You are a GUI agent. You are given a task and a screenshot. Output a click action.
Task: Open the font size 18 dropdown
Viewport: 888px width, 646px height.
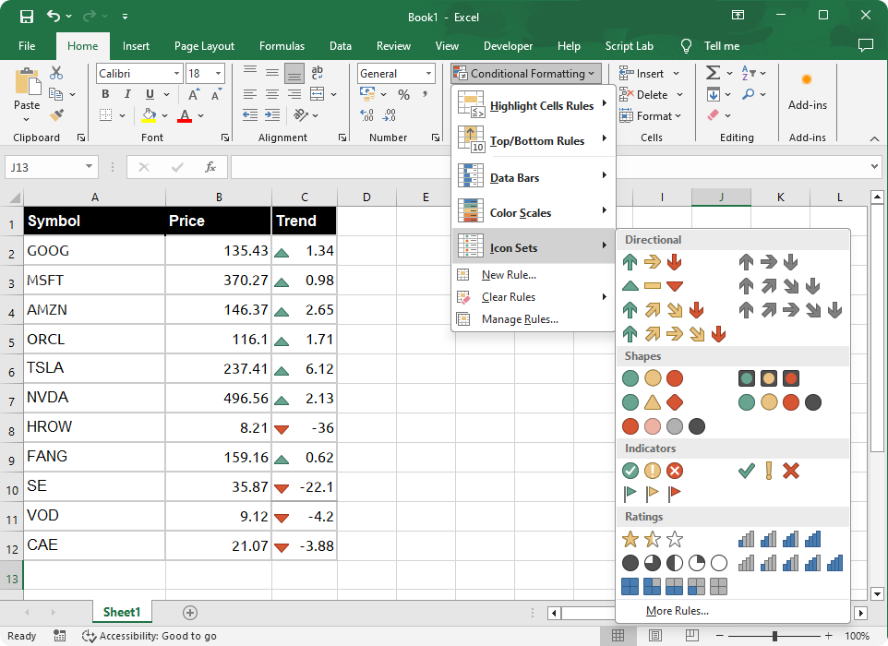point(219,73)
